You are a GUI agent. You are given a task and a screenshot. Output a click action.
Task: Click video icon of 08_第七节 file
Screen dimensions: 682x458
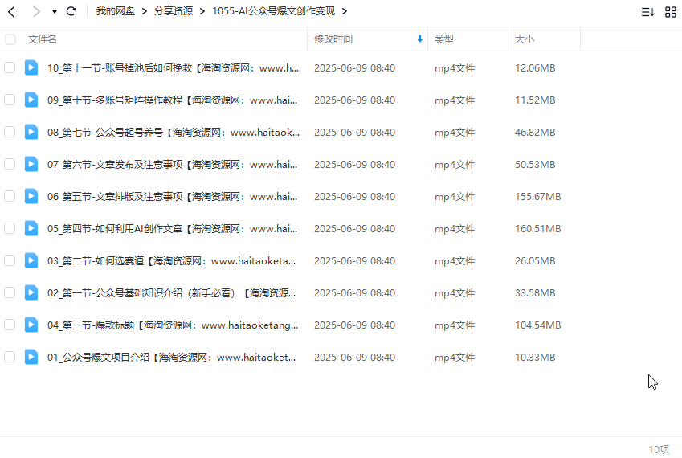[x=31, y=132]
